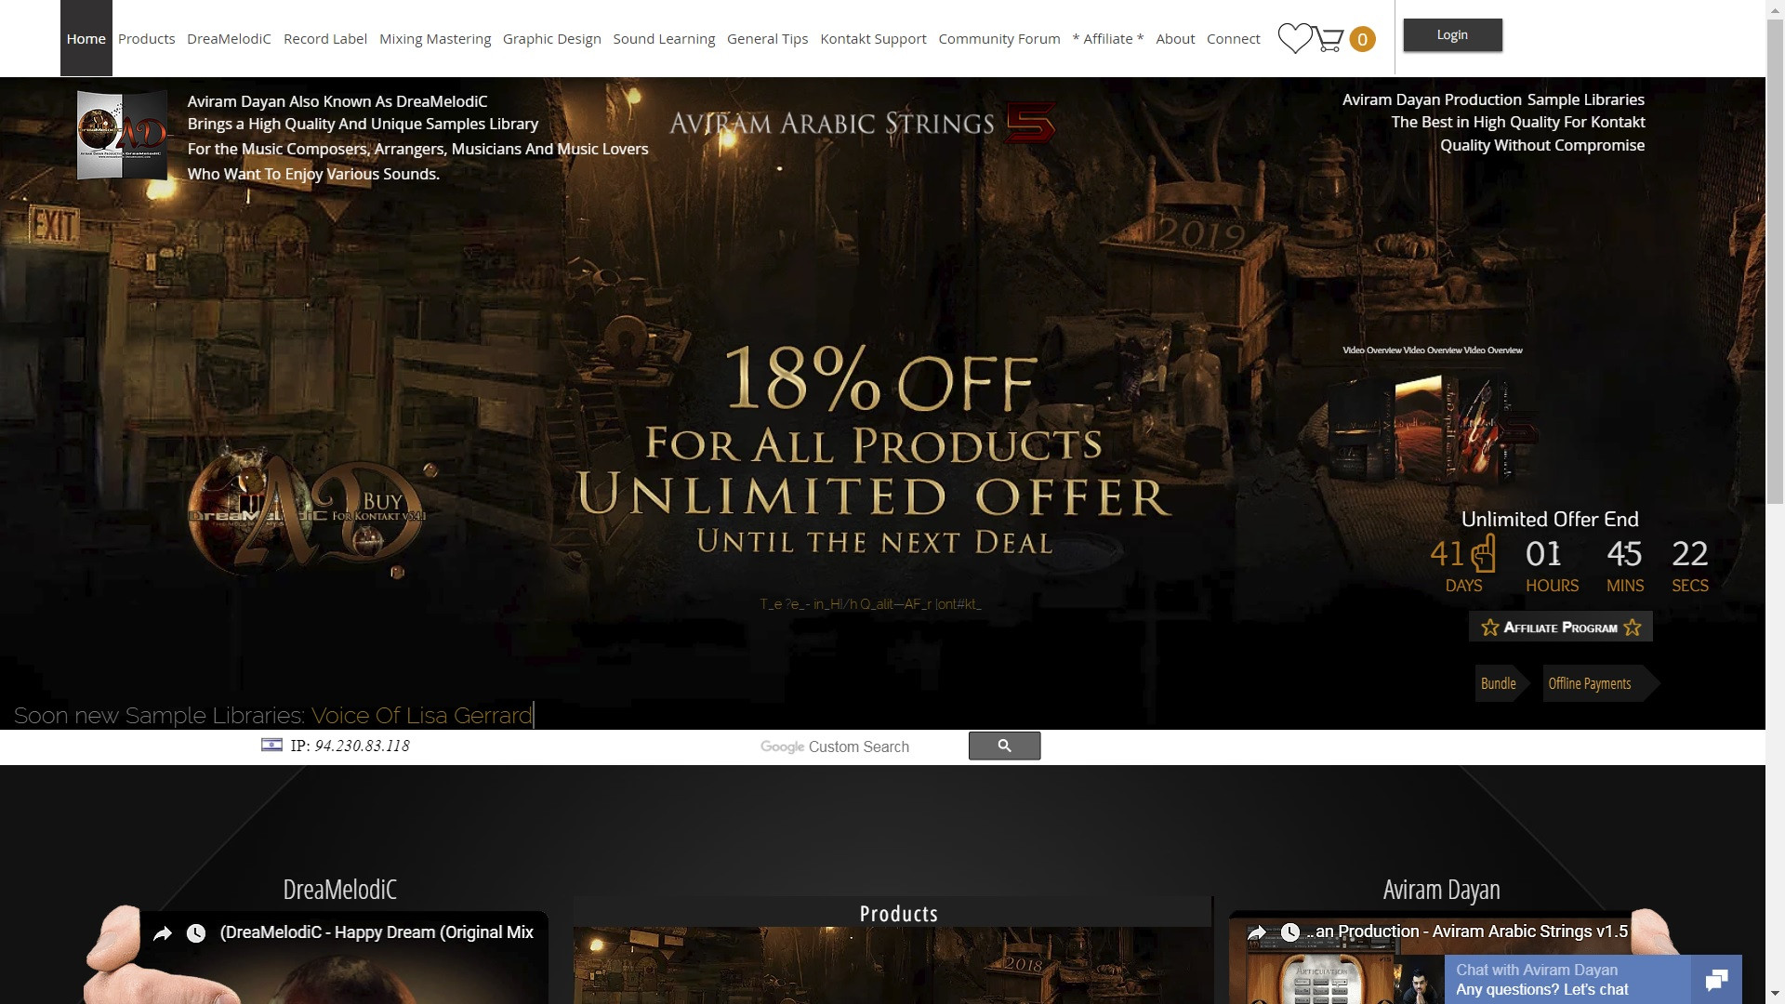The height and width of the screenshot is (1004, 1785).
Task: Click share arrow on DreaMelodiC video
Action: (163, 933)
